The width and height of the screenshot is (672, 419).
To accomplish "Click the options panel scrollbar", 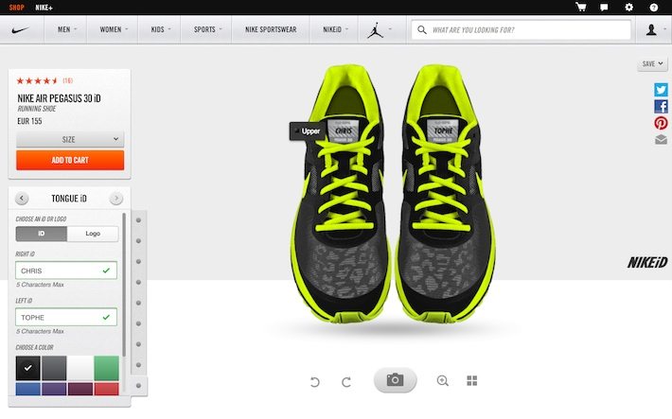I will (x=124, y=284).
